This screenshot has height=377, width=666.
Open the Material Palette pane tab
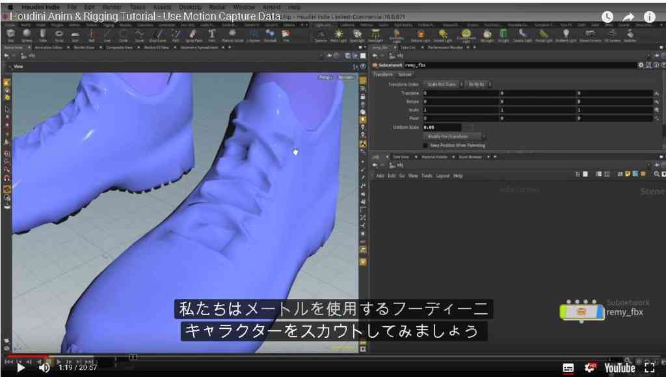coord(434,157)
